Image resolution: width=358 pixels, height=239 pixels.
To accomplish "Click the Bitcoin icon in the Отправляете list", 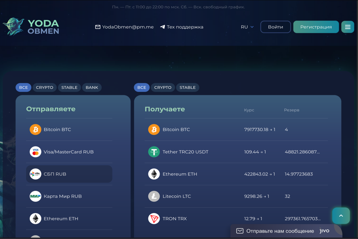I will (x=36, y=130).
